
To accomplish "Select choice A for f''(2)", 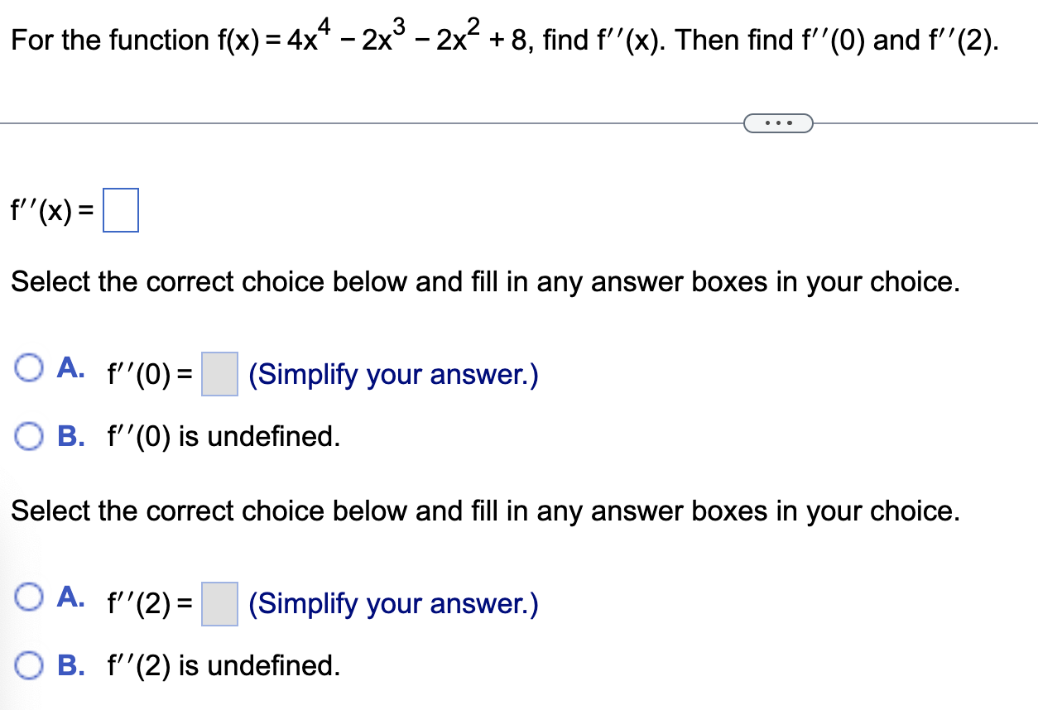I will click(x=31, y=597).
